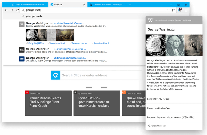Open the map thumbnail in results

(x=51, y=35)
